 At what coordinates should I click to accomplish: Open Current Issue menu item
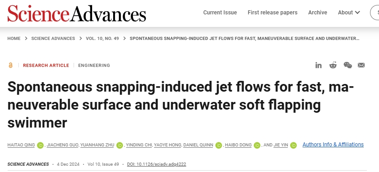click(220, 13)
